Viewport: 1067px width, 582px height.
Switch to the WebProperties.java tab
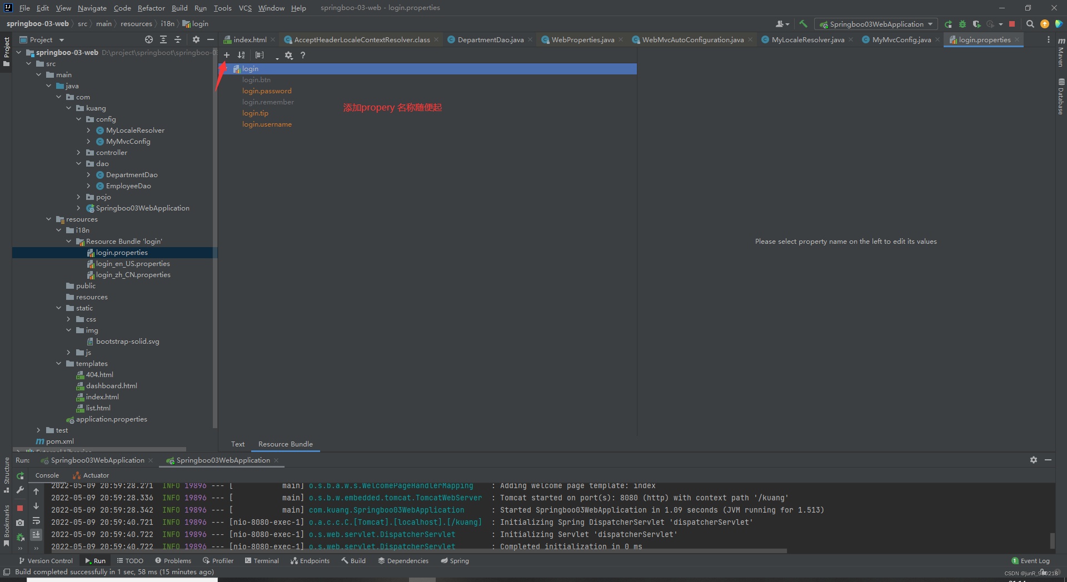pos(582,39)
